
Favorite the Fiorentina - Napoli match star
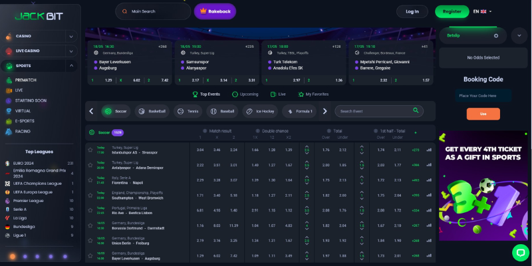(x=90, y=180)
